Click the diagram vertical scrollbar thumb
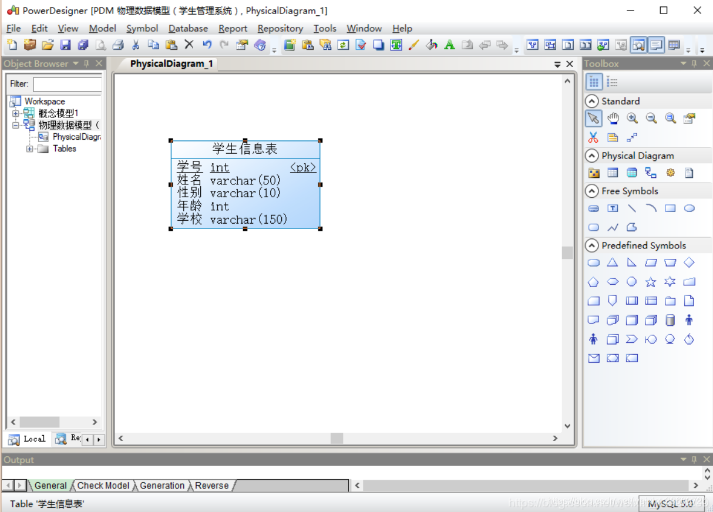 (x=567, y=252)
